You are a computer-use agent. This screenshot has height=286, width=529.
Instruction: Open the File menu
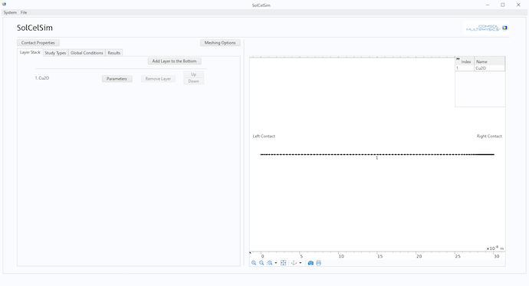[x=24, y=12]
